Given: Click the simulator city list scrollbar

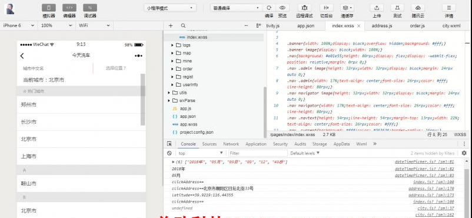Looking at the screenshot, I should pyautogui.click(x=143, y=100).
